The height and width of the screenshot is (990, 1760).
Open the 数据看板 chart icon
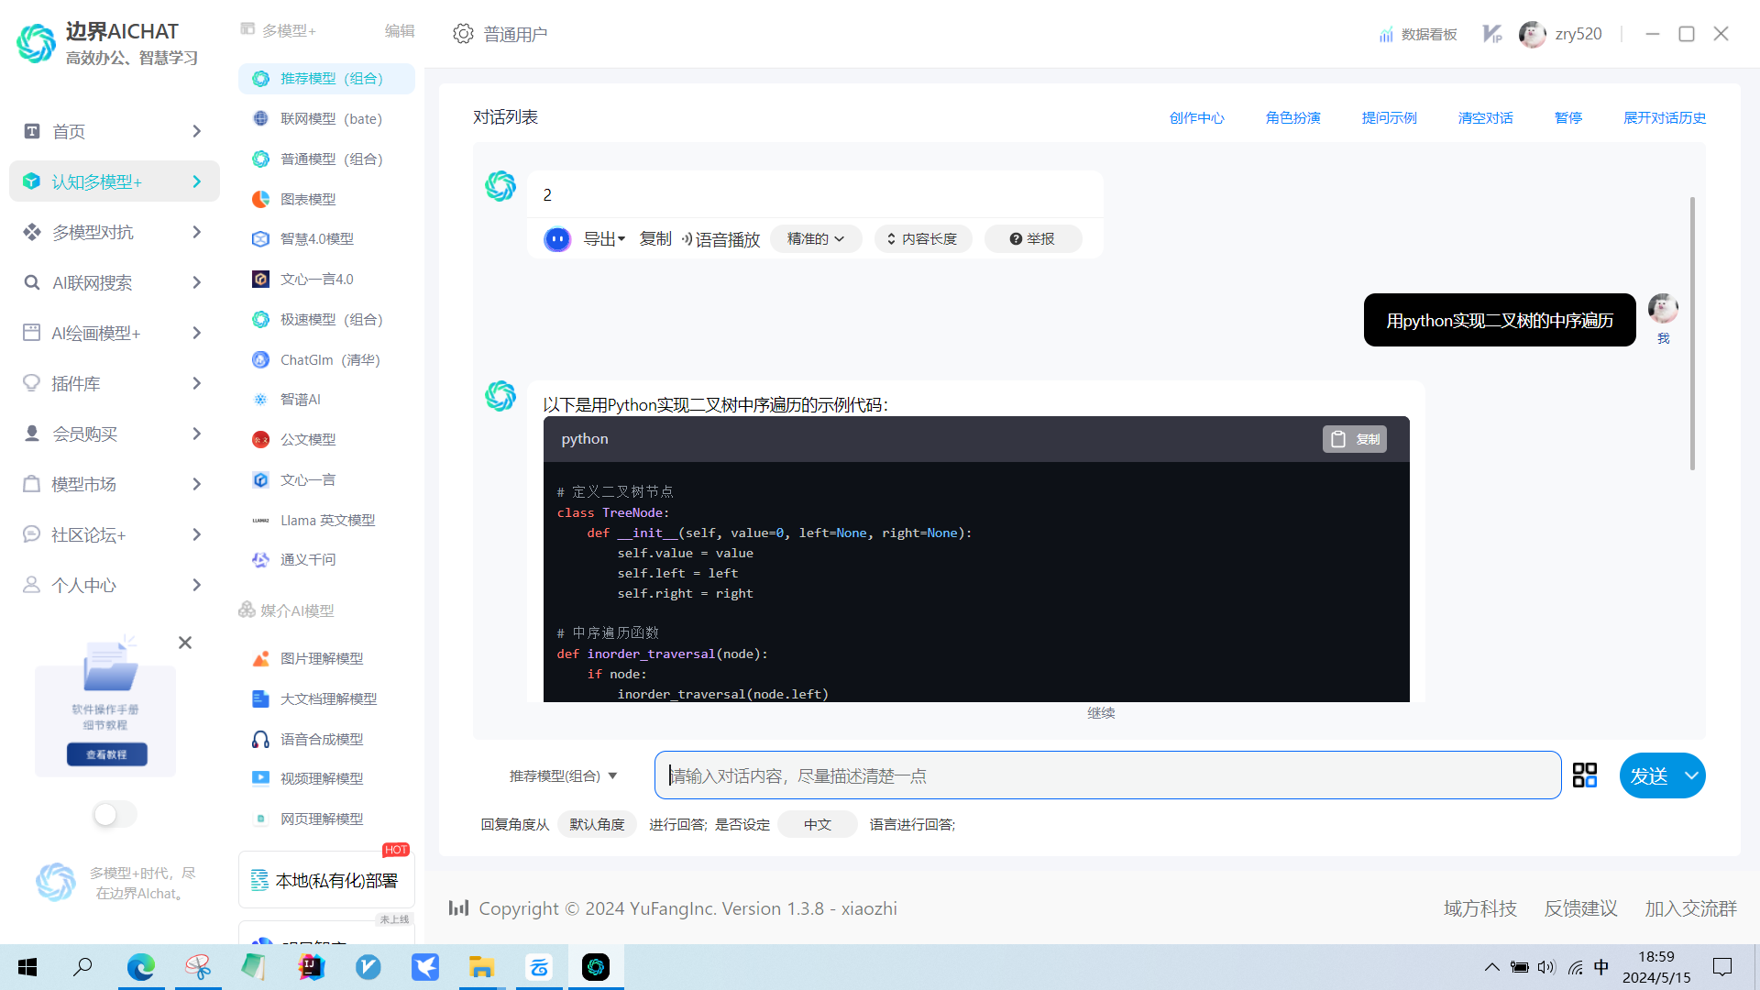click(1386, 35)
